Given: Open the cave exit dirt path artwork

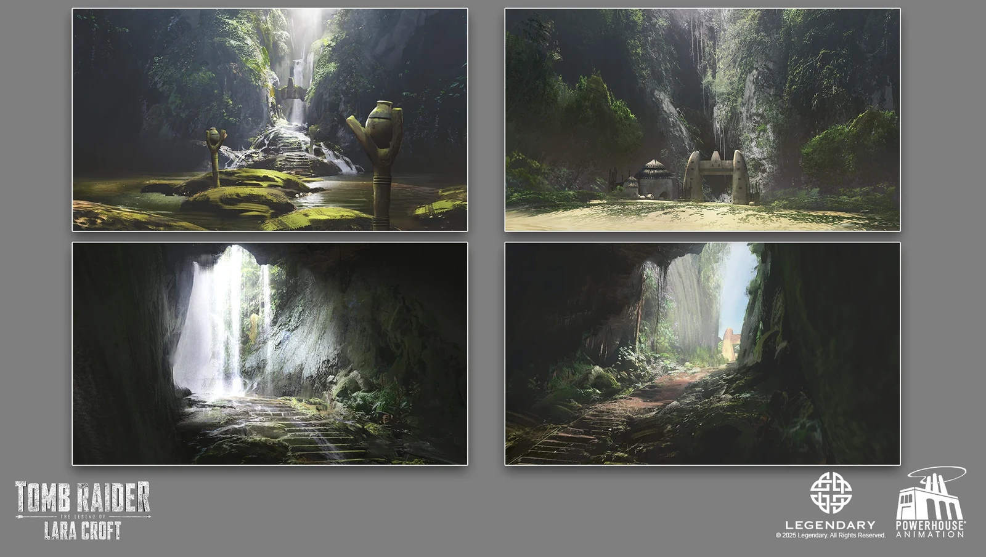Looking at the screenshot, I should [703, 354].
